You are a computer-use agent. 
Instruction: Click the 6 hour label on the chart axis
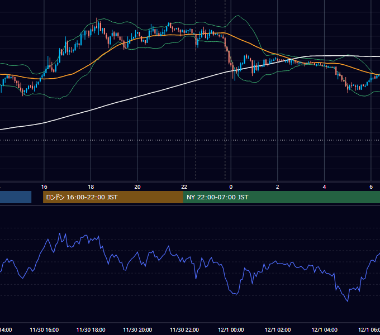(371, 187)
